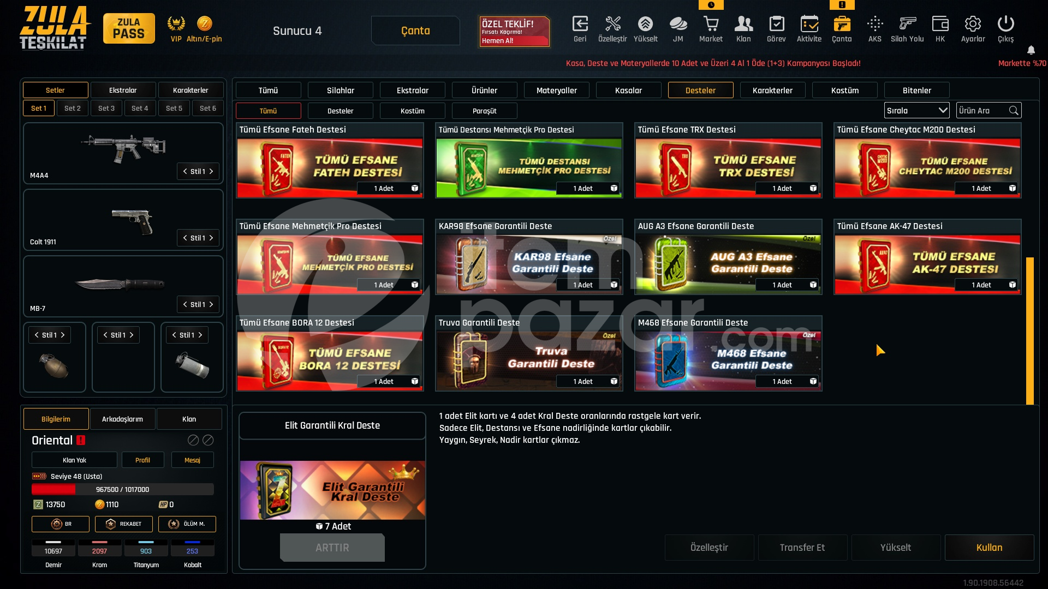Click previous style arrow for MB-7
Viewport: 1048px width, 589px height.
185,304
